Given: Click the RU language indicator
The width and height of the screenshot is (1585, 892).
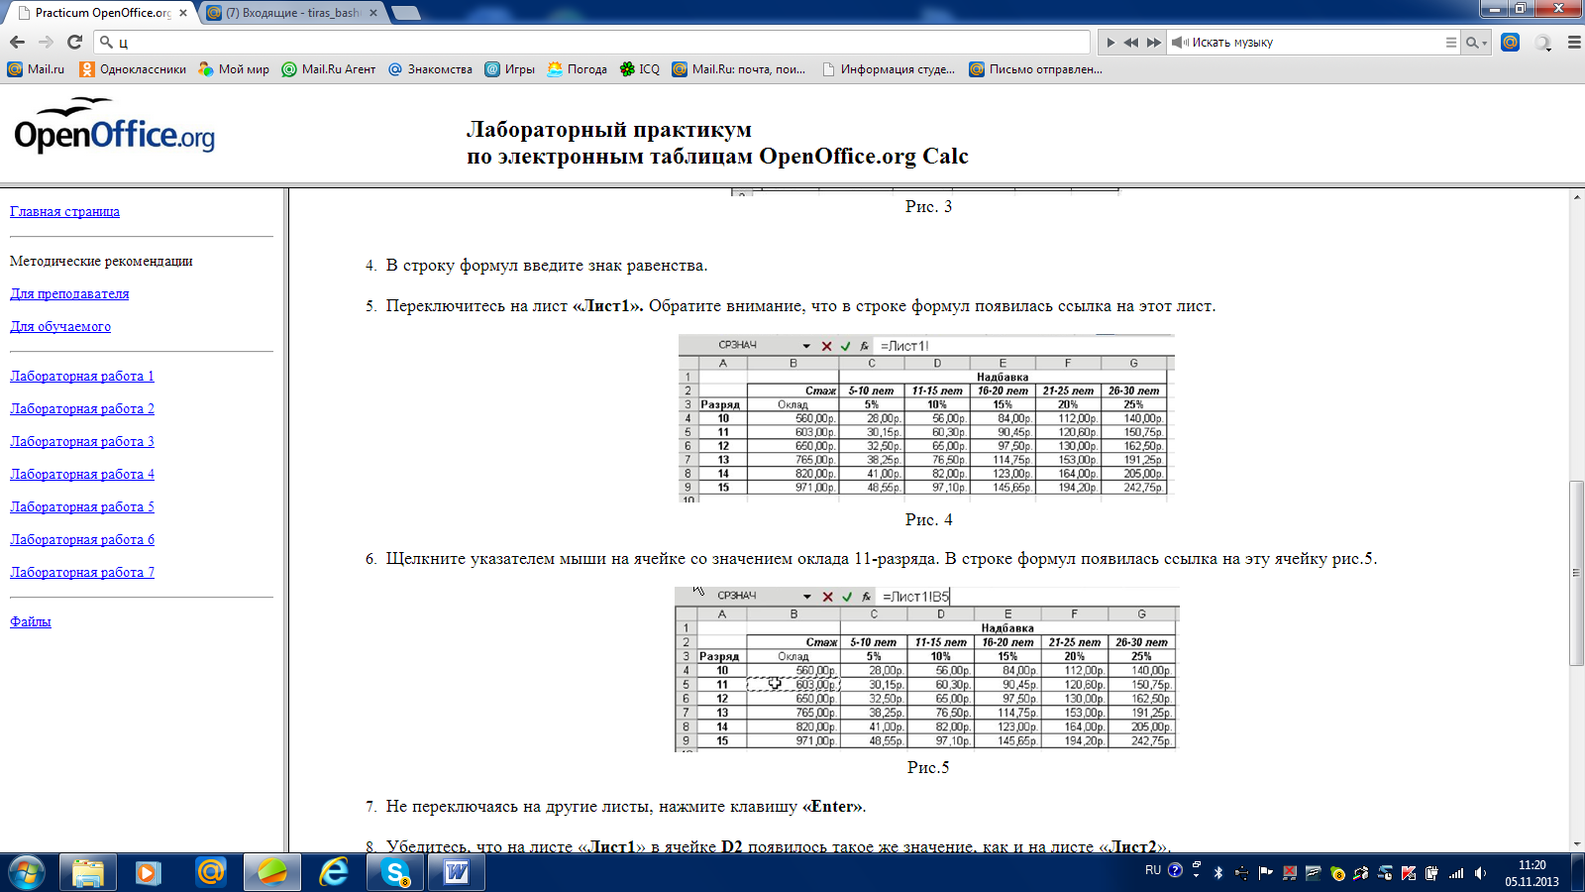Looking at the screenshot, I should [x=1153, y=870].
